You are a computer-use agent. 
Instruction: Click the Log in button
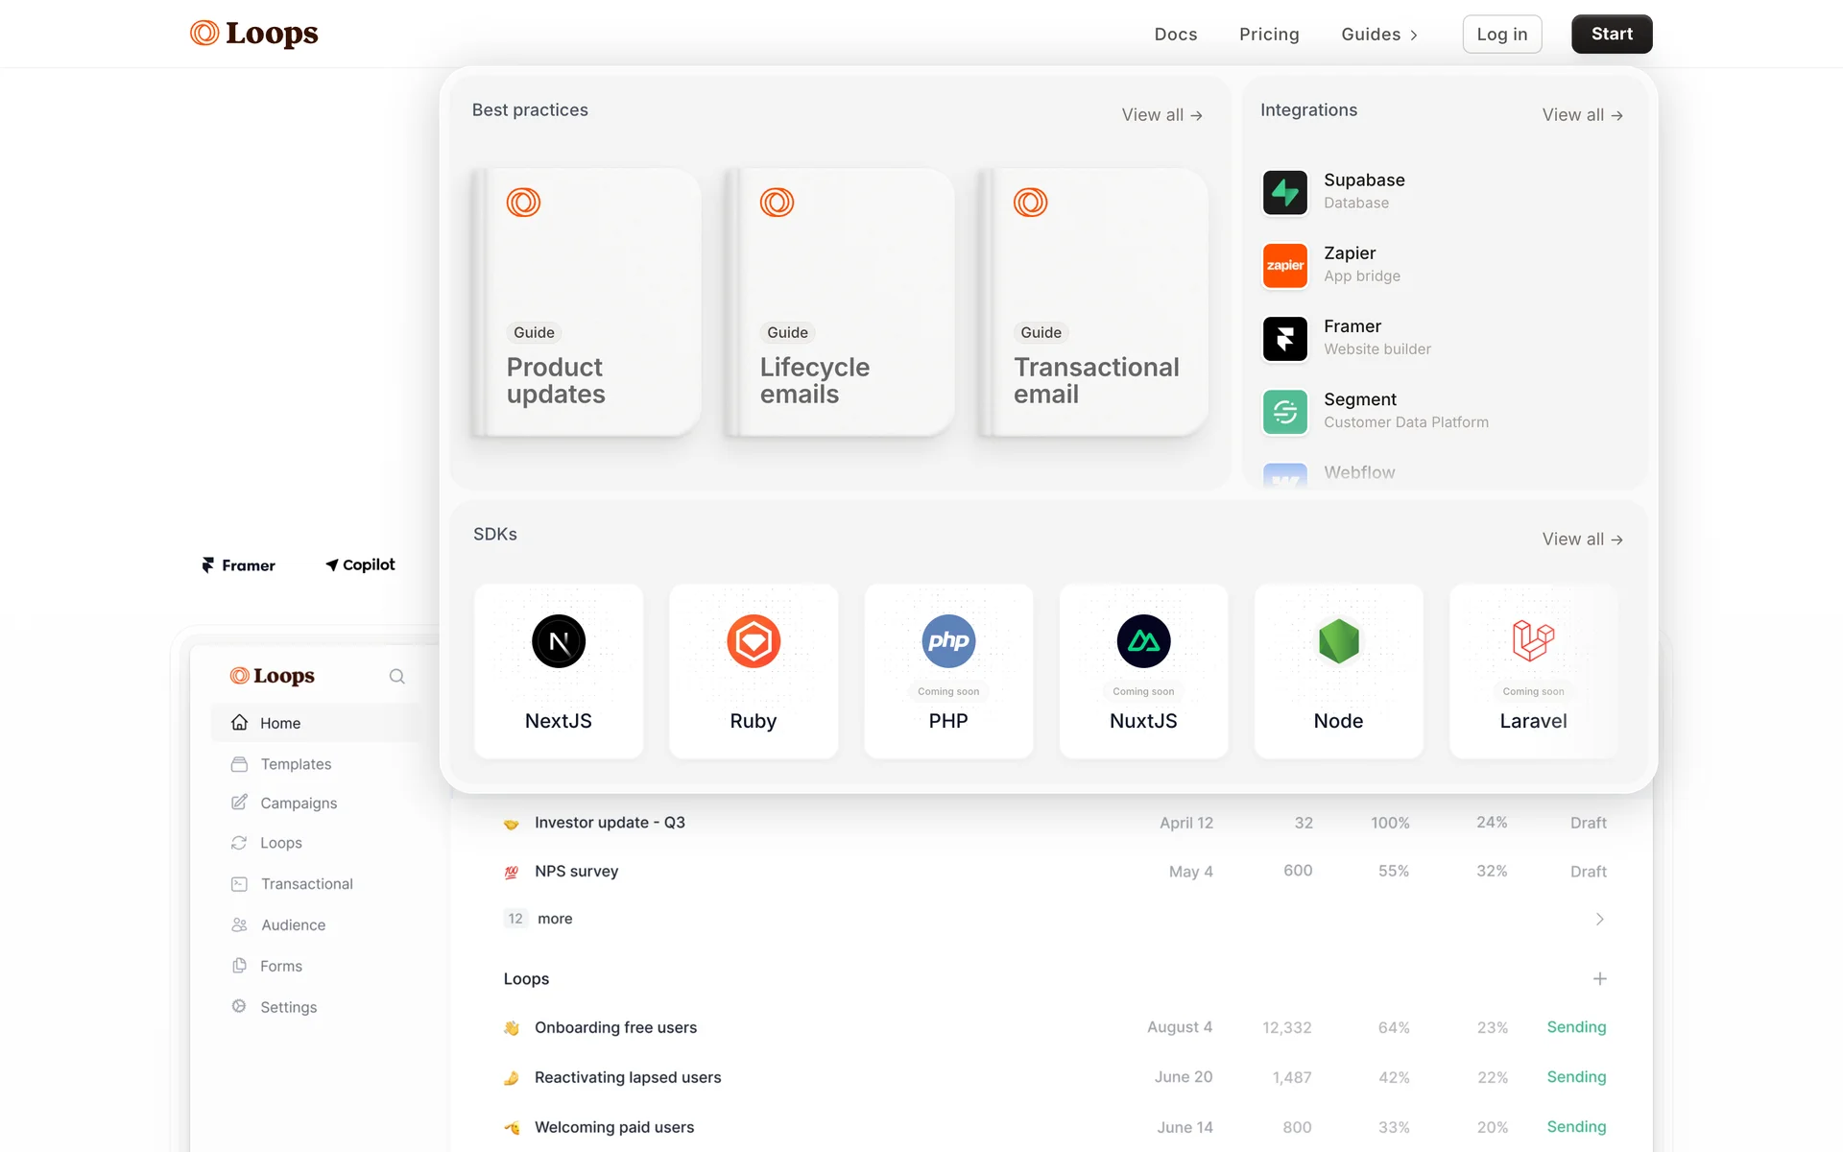[1501, 35]
